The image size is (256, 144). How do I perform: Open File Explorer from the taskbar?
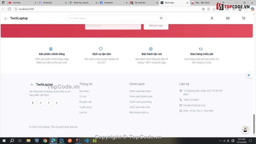[28, 140]
